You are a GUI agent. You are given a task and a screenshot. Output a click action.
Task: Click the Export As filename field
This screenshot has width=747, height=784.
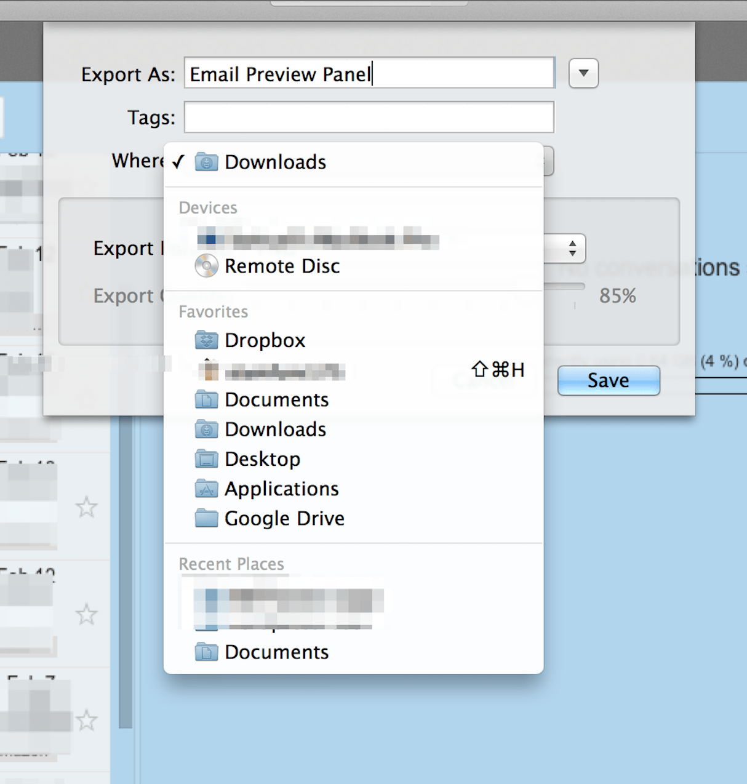tap(368, 73)
